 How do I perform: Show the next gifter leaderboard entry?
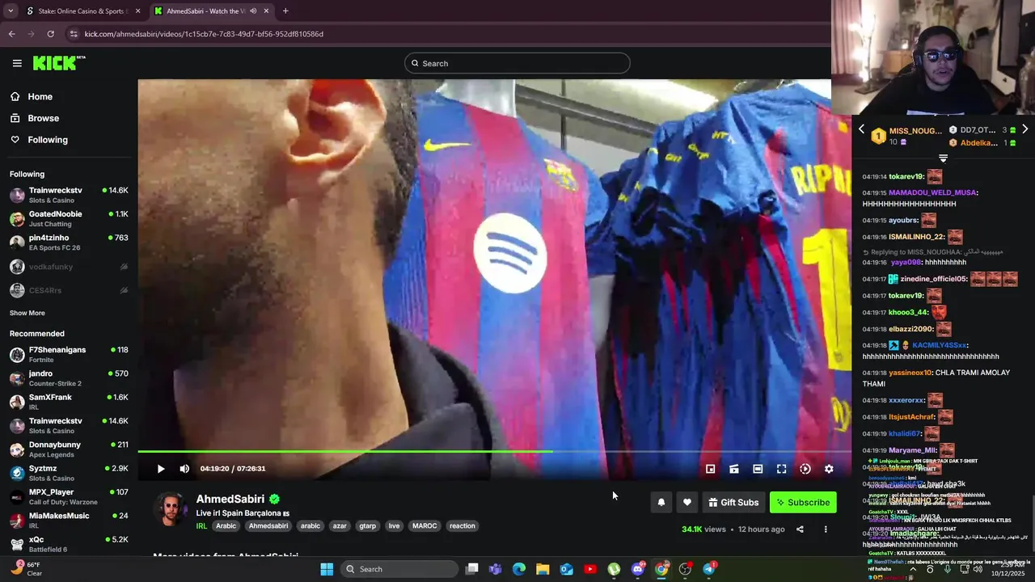point(1024,129)
